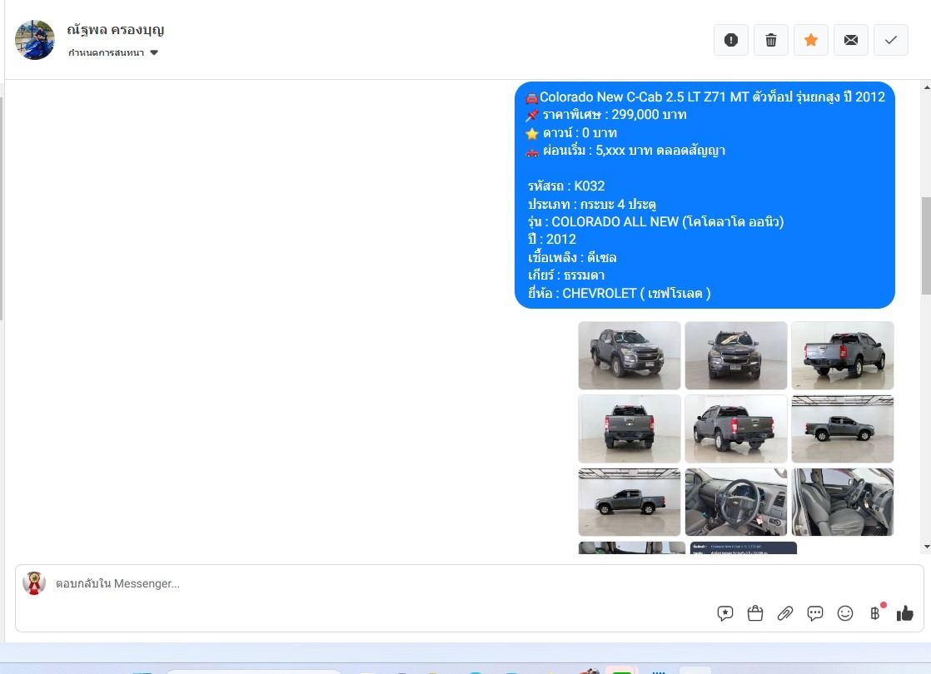
Task: Send a thumbs-up like
Action: point(905,613)
